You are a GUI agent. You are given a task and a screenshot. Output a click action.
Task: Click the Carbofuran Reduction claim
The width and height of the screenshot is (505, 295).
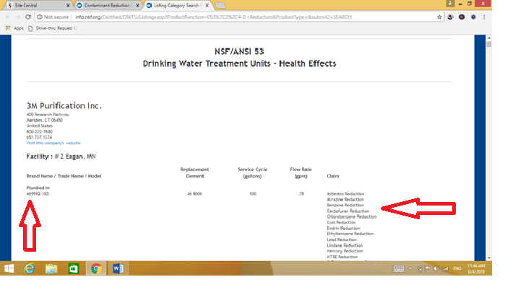[x=348, y=211]
